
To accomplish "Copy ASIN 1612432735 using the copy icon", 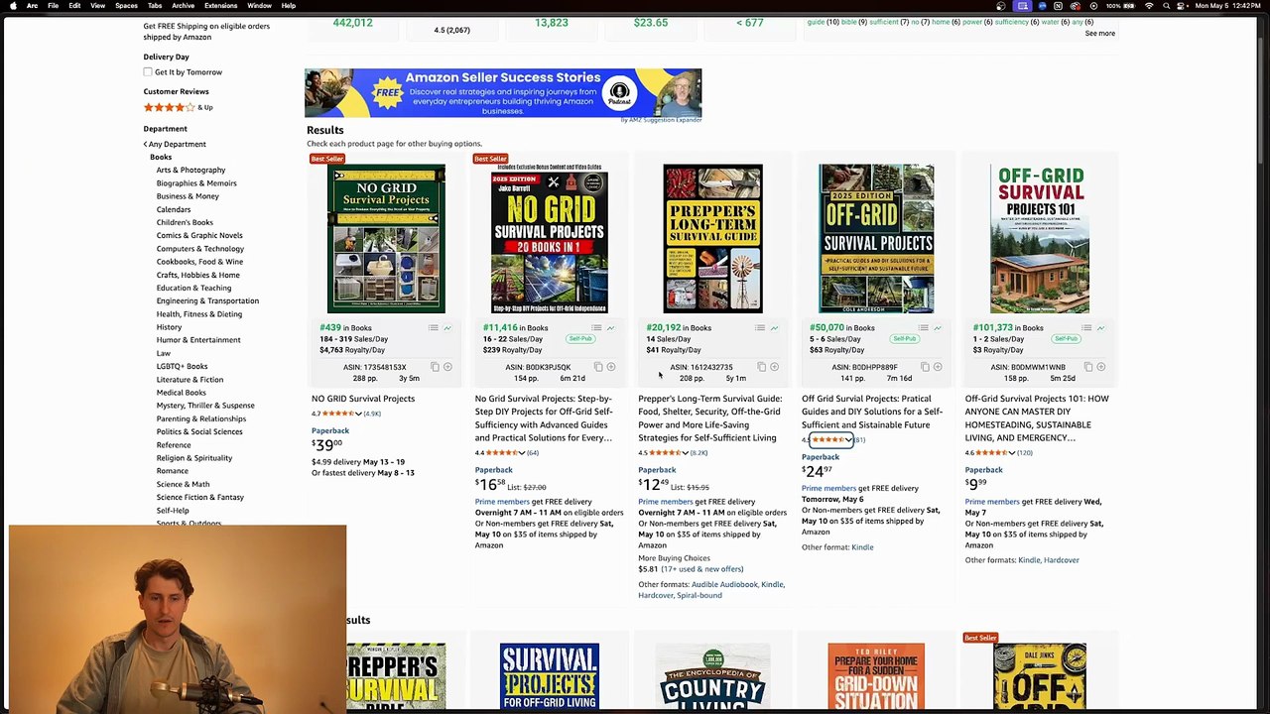I will pos(761,368).
